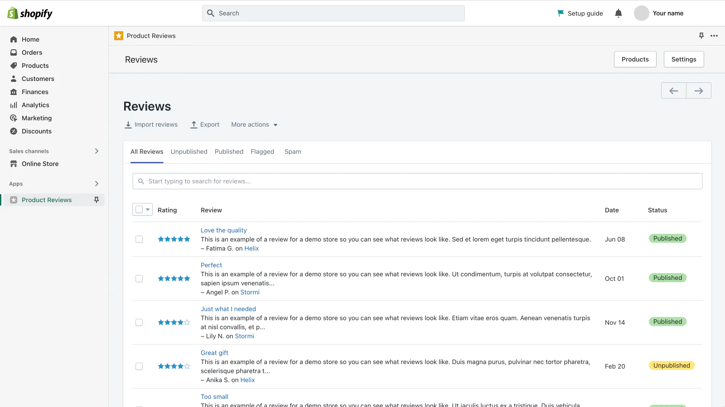725x407 pixels.
Task: Click the Rating column header
Action: tap(167, 210)
